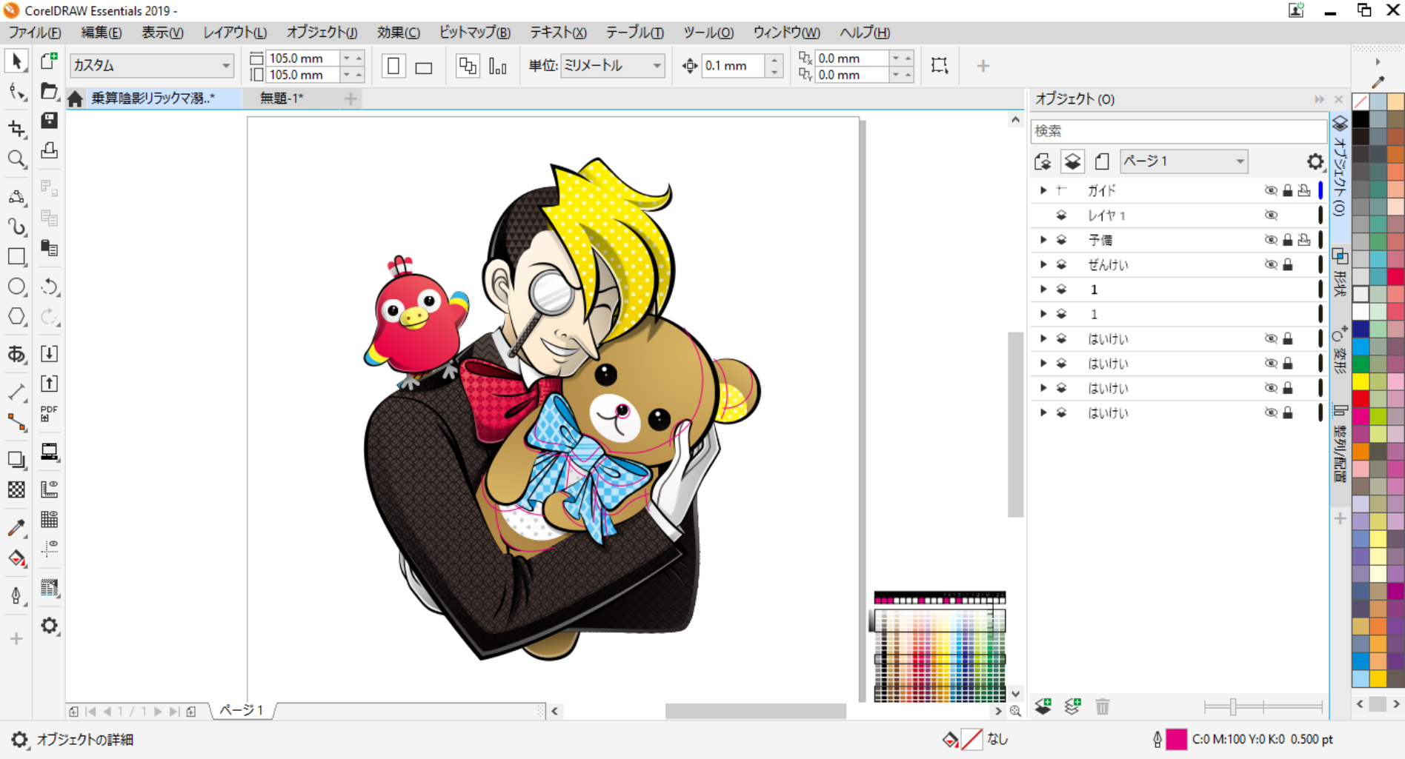
Task: Click the delete trash icon in Objects docker
Action: coord(1103,706)
